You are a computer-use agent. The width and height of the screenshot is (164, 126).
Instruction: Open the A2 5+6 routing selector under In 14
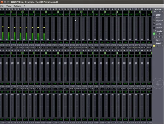(x=78, y=48)
